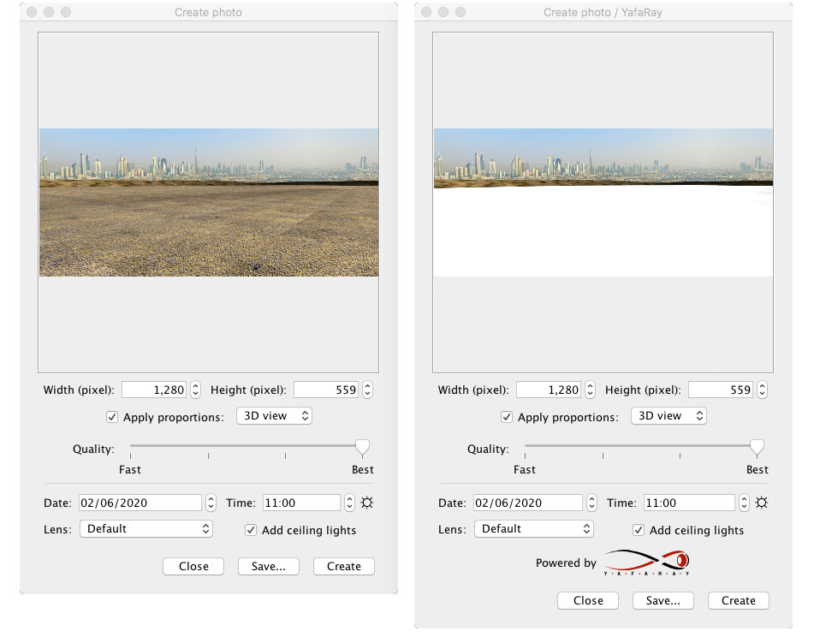Click Width stepper in Create photo window
Image resolution: width=820 pixels, height=643 pixels.
point(195,390)
